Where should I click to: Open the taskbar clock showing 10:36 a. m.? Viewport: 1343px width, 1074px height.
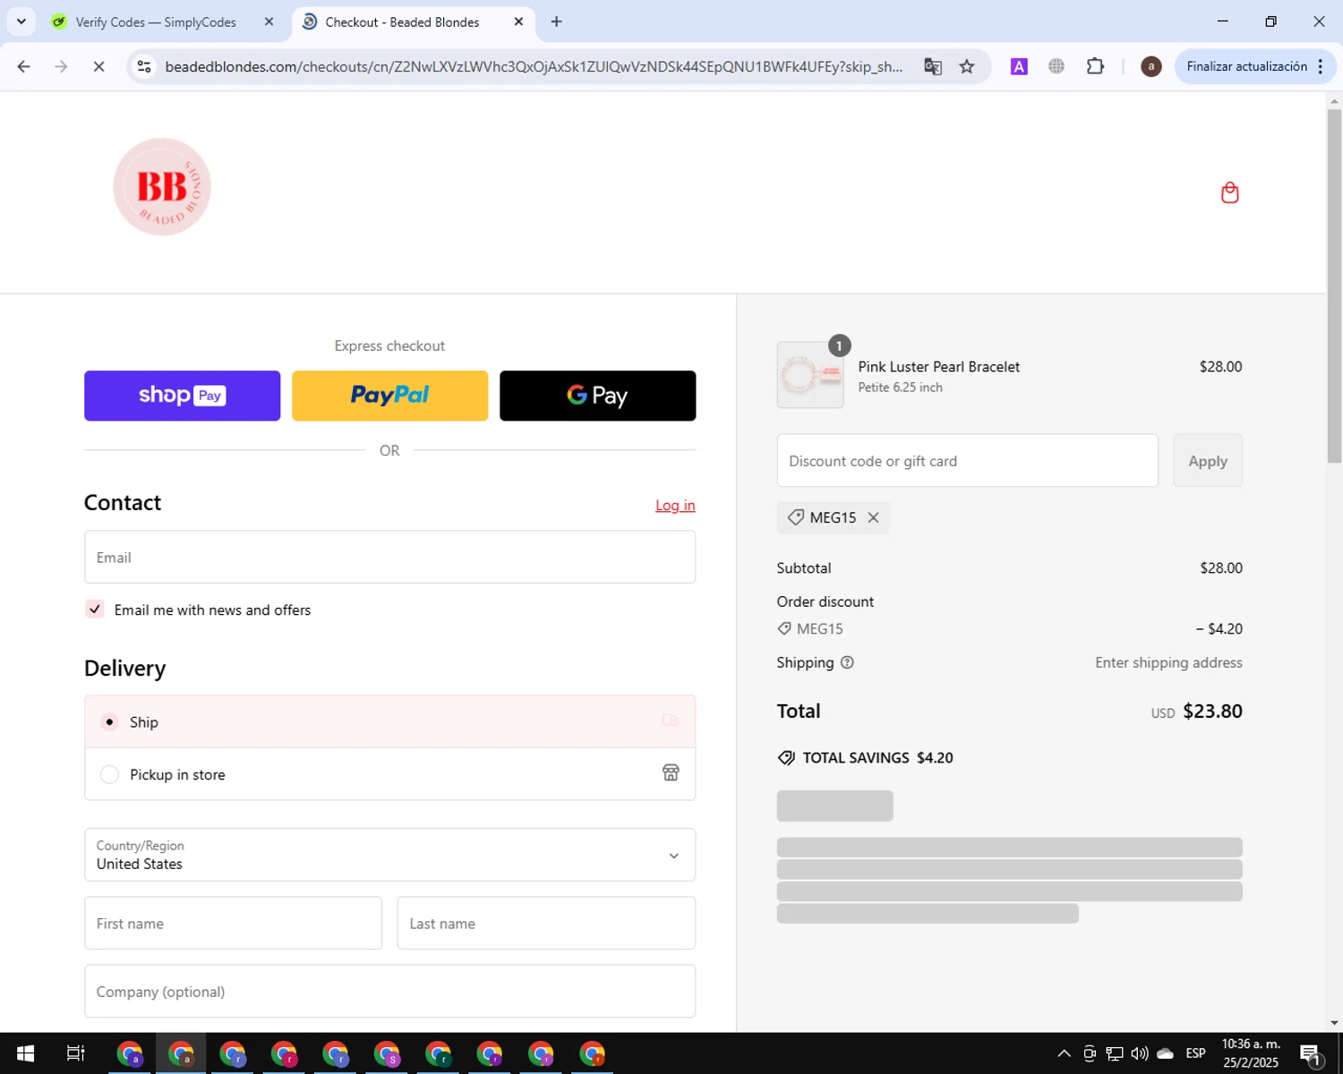click(1251, 1053)
